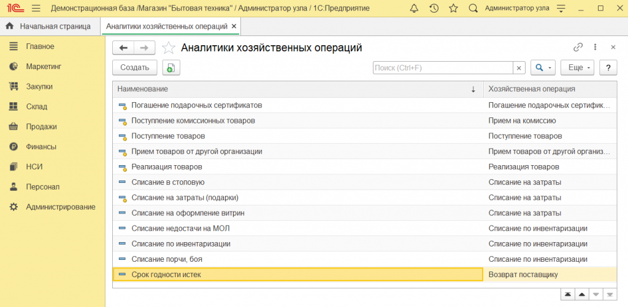The width and height of the screenshot is (628, 307).
Task: Click Прием на комиссию operation cell
Action: (x=550, y=120)
